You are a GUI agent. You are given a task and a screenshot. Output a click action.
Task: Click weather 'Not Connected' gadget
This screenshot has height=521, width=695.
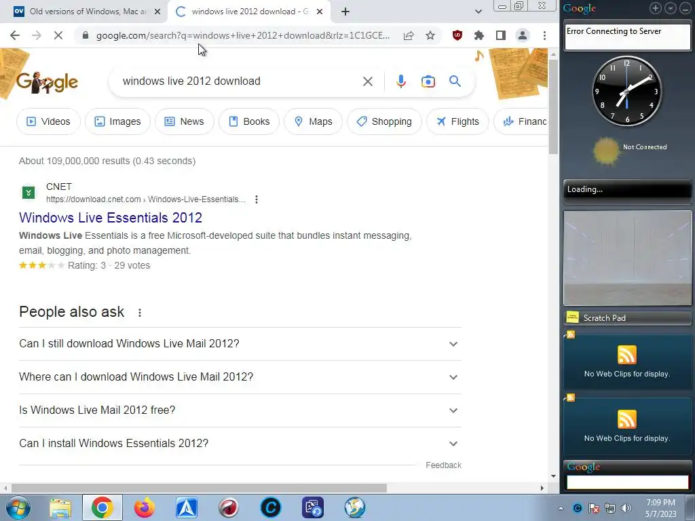(628, 151)
